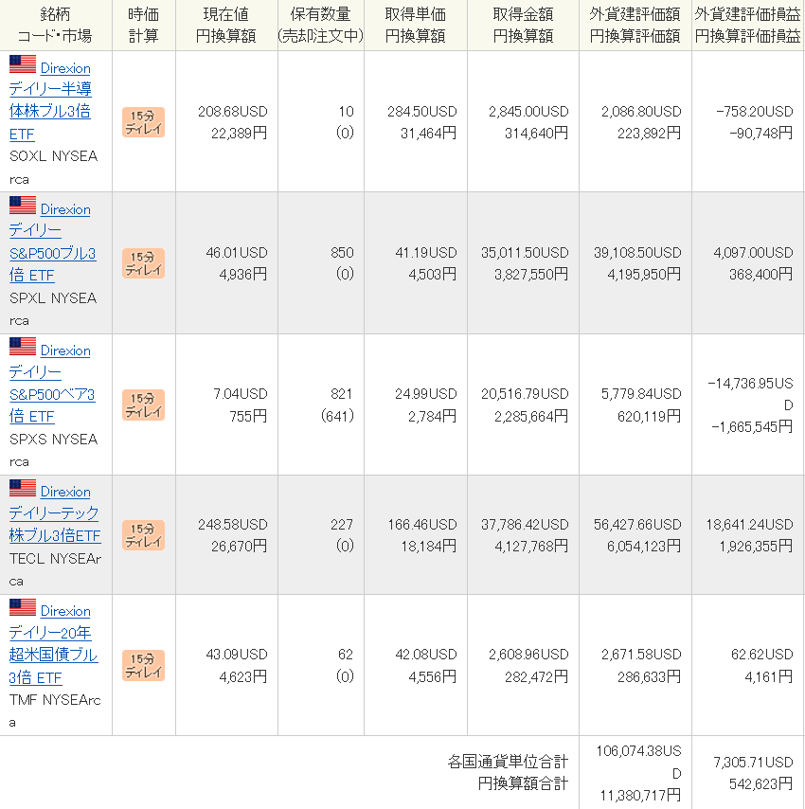Click the 取得単価 円換算額 column header

pos(416,25)
